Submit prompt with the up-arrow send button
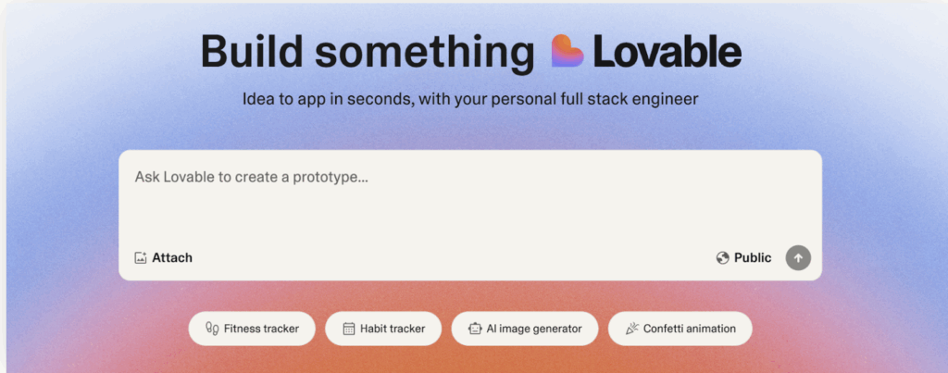 click(798, 258)
